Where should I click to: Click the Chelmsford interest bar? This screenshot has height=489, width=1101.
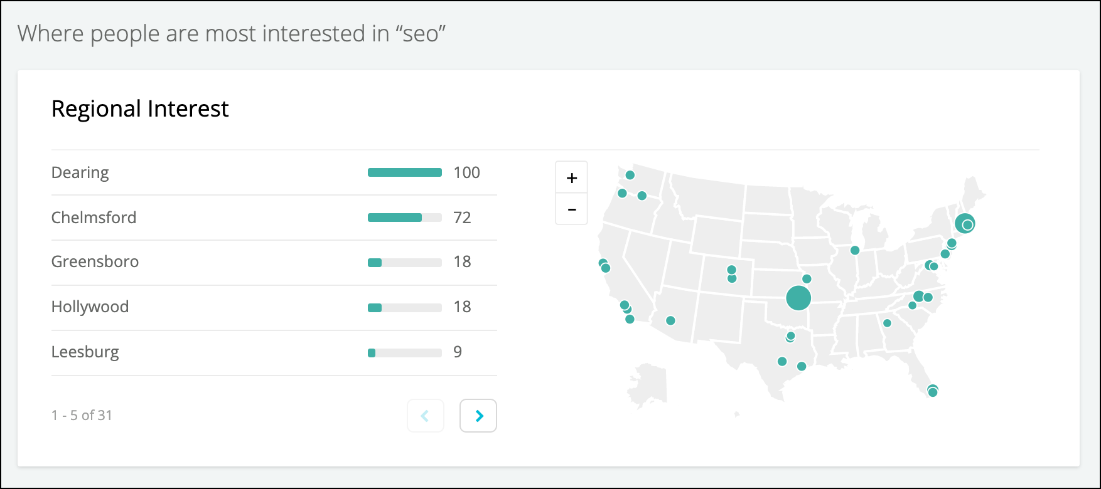[405, 218]
